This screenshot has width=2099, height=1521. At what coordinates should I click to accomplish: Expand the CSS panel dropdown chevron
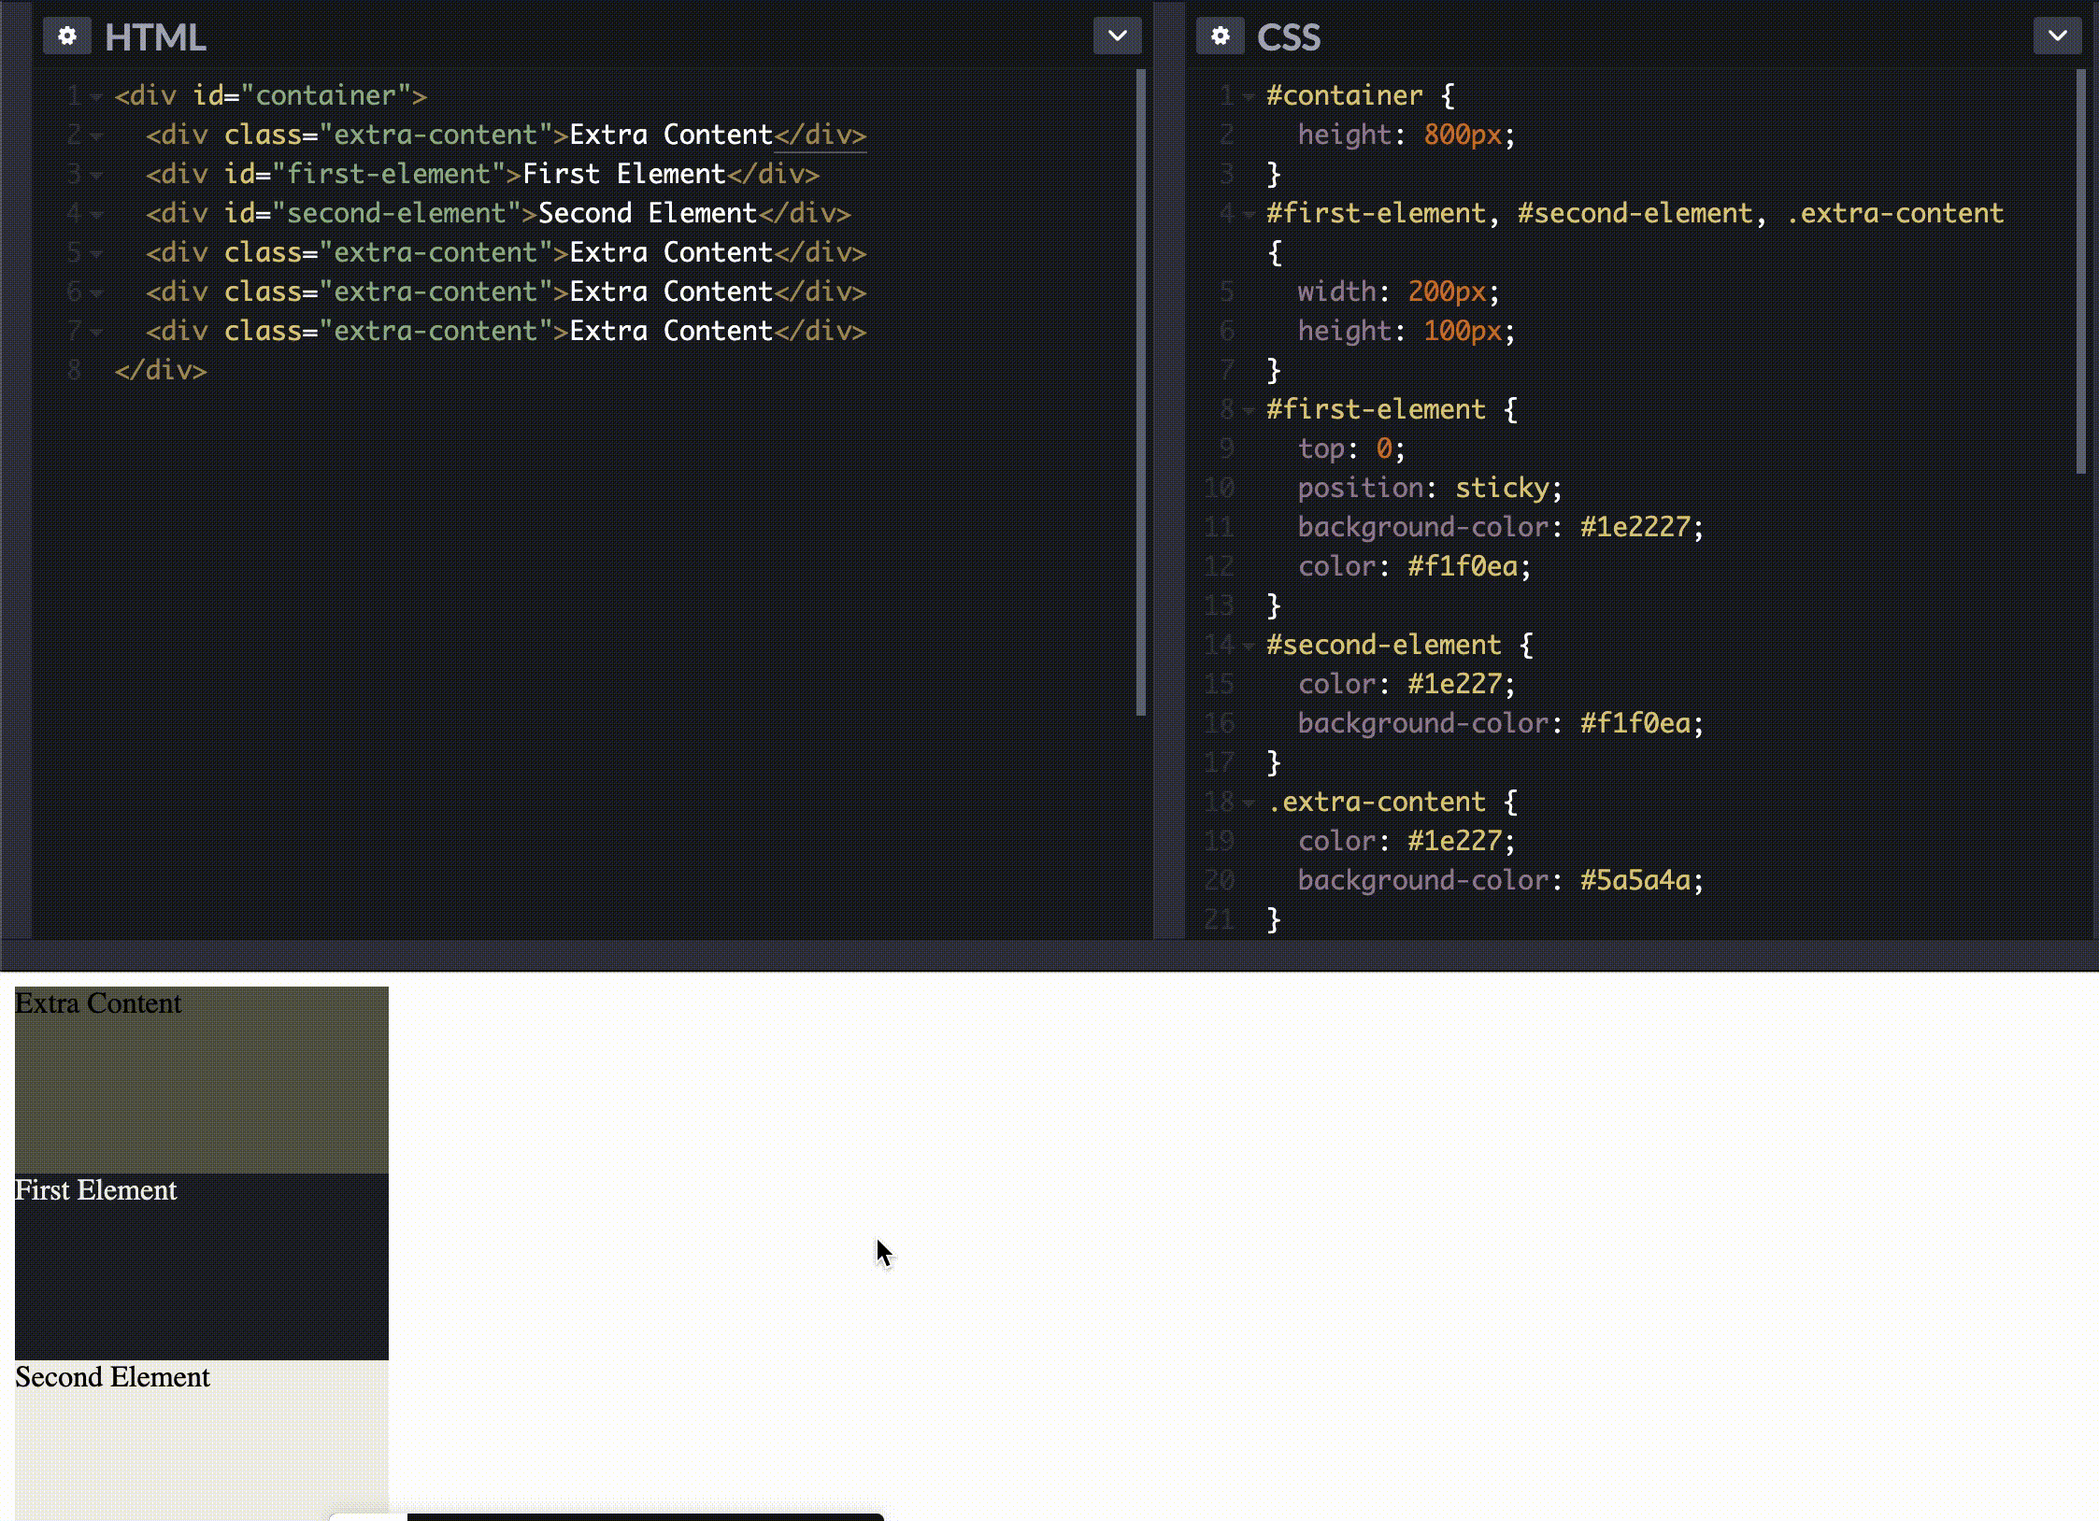pos(2057,36)
